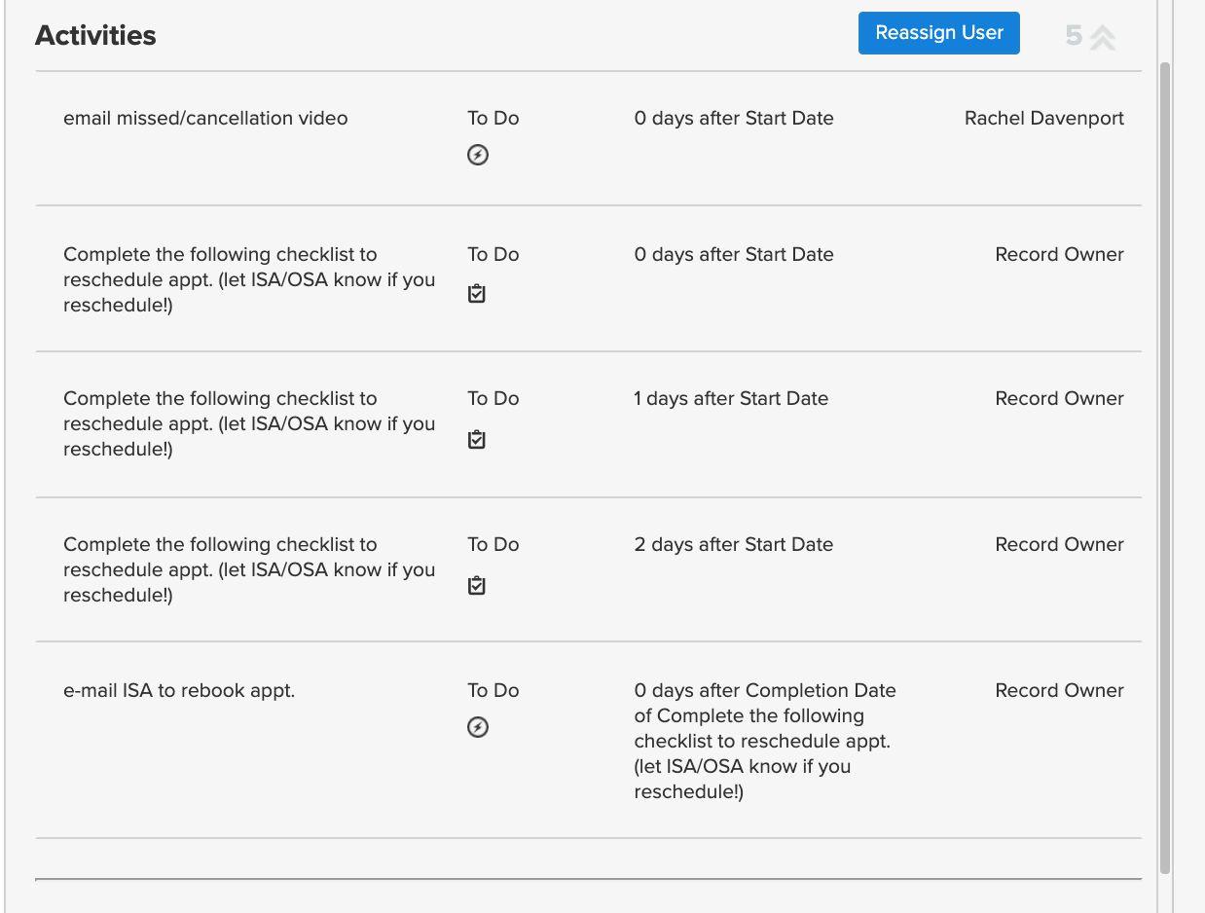1205x913 pixels.
Task: Click lightning icon on email missed/cancellation video row
Action: coord(477,155)
